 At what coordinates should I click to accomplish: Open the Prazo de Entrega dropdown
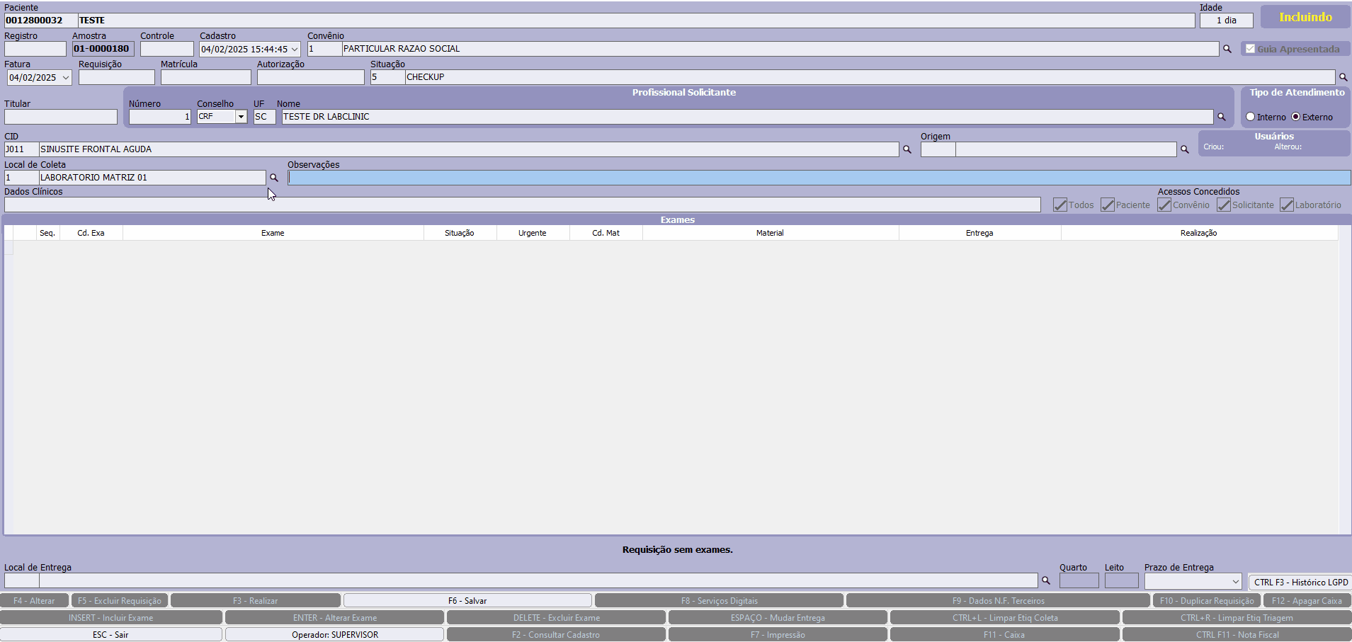coord(1235,581)
